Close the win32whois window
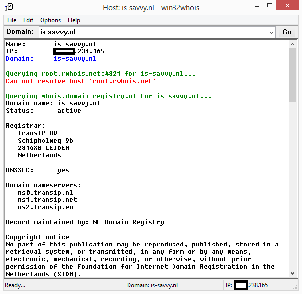 tap(287, 5)
